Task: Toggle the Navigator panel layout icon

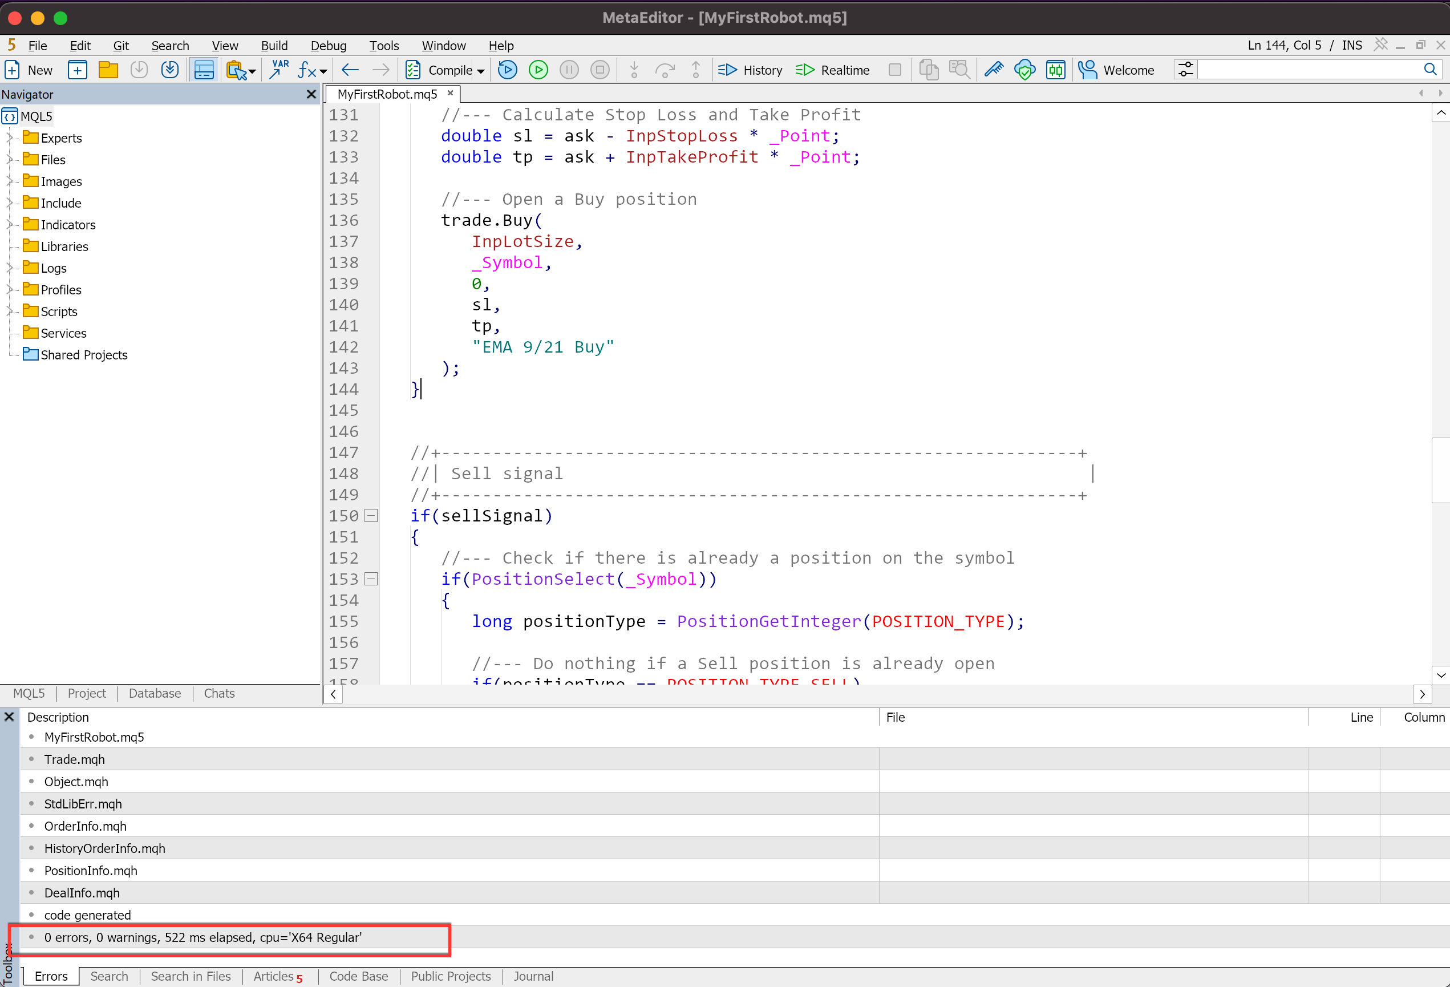Action: tap(204, 70)
